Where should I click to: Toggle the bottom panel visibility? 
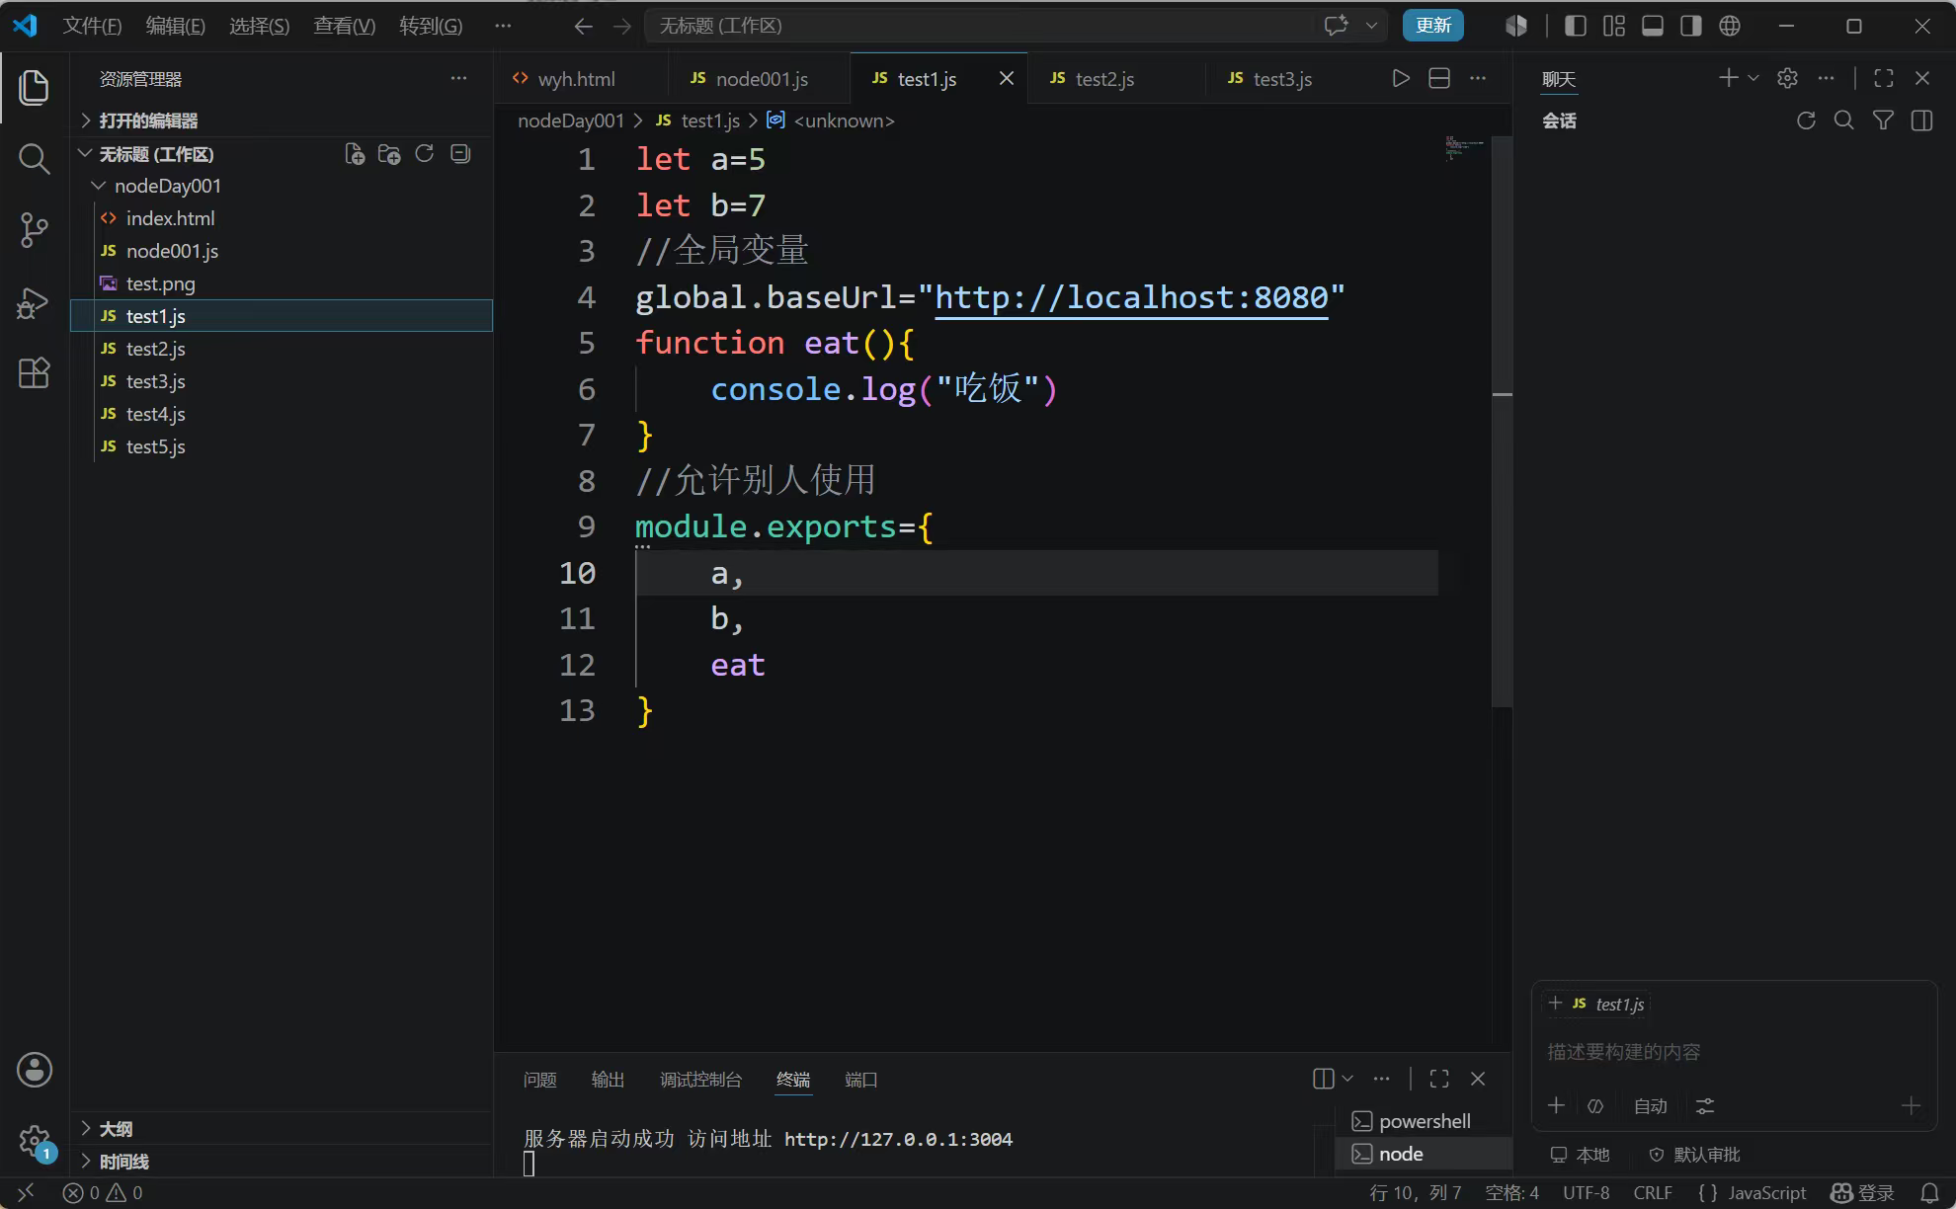[1653, 26]
